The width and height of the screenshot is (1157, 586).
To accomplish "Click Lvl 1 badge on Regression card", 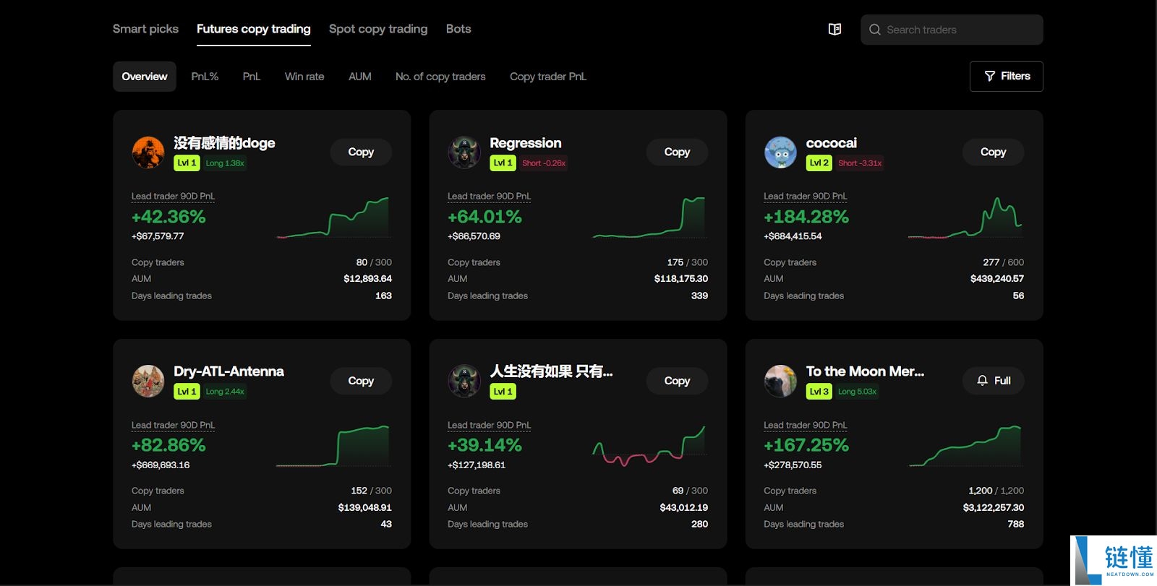I will [503, 163].
